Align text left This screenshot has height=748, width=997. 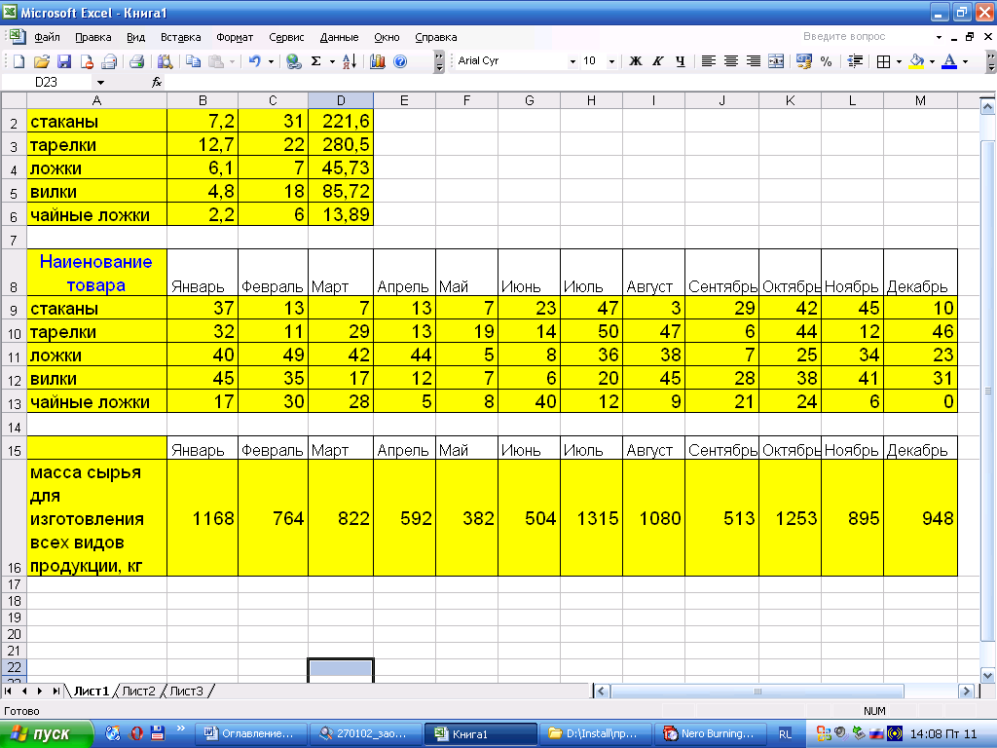pyautogui.click(x=709, y=61)
